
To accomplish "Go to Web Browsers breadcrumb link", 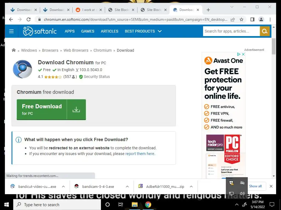I will click(76, 50).
